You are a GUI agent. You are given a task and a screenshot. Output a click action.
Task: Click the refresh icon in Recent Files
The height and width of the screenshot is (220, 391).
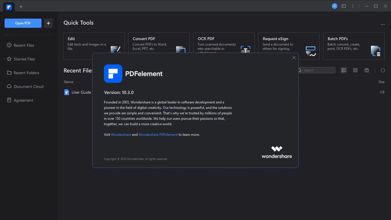click(x=383, y=70)
